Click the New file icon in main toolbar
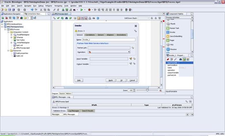 [2, 10]
